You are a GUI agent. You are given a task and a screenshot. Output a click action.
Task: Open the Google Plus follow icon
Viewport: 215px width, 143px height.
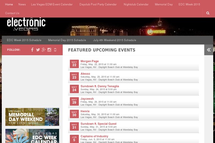(44, 50)
